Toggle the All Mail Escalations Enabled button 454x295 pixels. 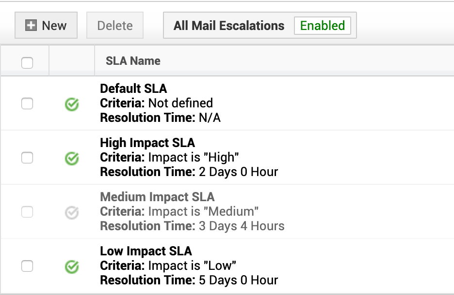(x=322, y=26)
